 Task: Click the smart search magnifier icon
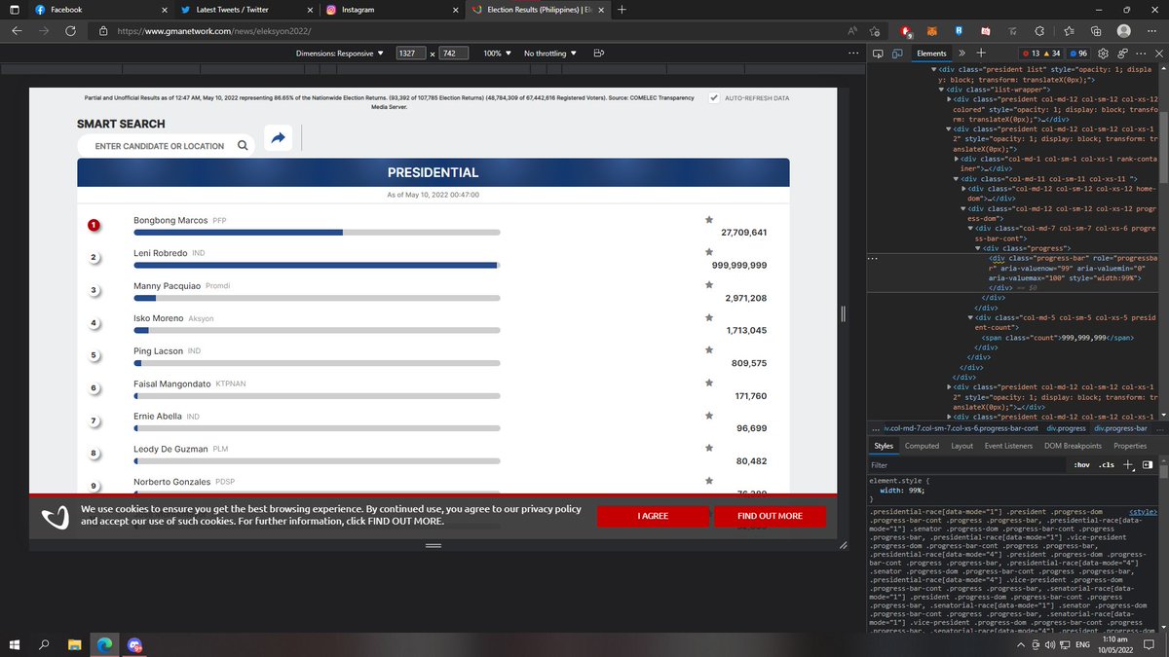pos(243,146)
